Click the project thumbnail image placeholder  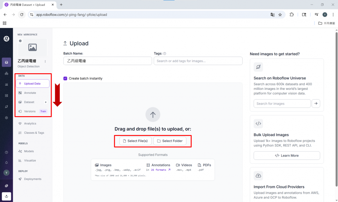(33, 48)
